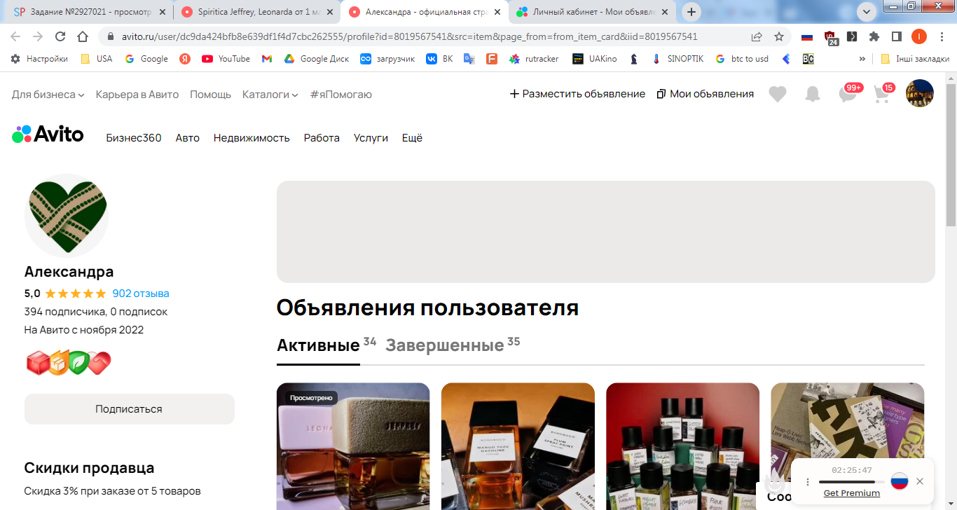The image size is (957, 510).
Task: Open the USA bookmarks folder
Action: [97, 59]
